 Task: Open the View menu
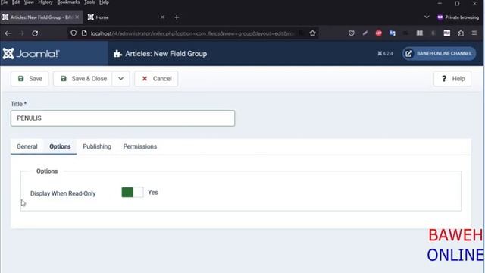click(x=29, y=2)
